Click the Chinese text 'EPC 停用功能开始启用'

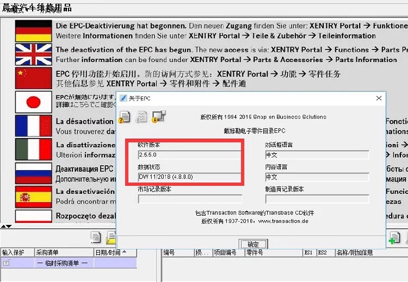pos(96,74)
